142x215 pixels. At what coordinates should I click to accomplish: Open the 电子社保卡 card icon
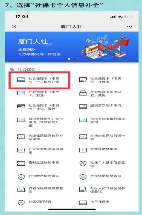pos(83,203)
